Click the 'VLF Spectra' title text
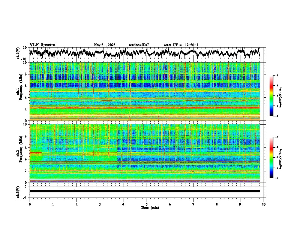 coord(42,45)
